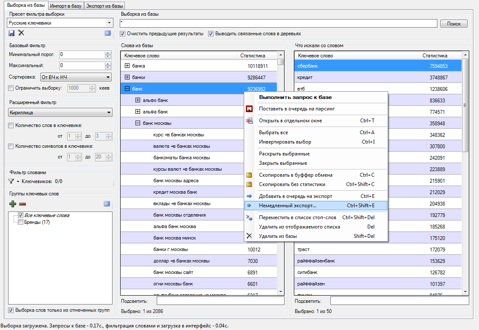Remove keyword group with the red minus
This screenshot has height=330, width=479.
click(x=23, y=204)
